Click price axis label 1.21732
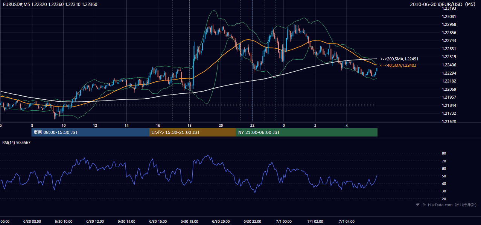 449,113
